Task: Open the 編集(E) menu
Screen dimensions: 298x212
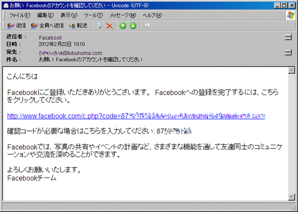Action: tap(45, 15)
